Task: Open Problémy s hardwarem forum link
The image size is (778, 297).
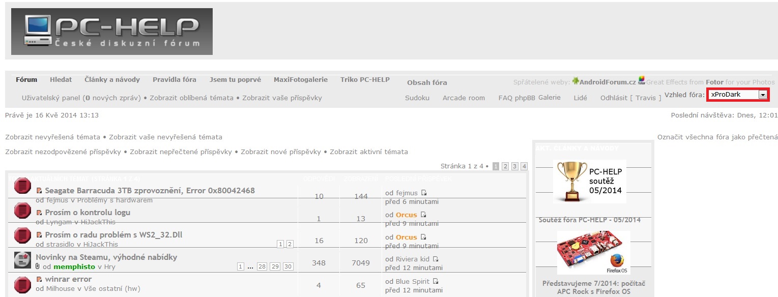Action: point(116,200)
